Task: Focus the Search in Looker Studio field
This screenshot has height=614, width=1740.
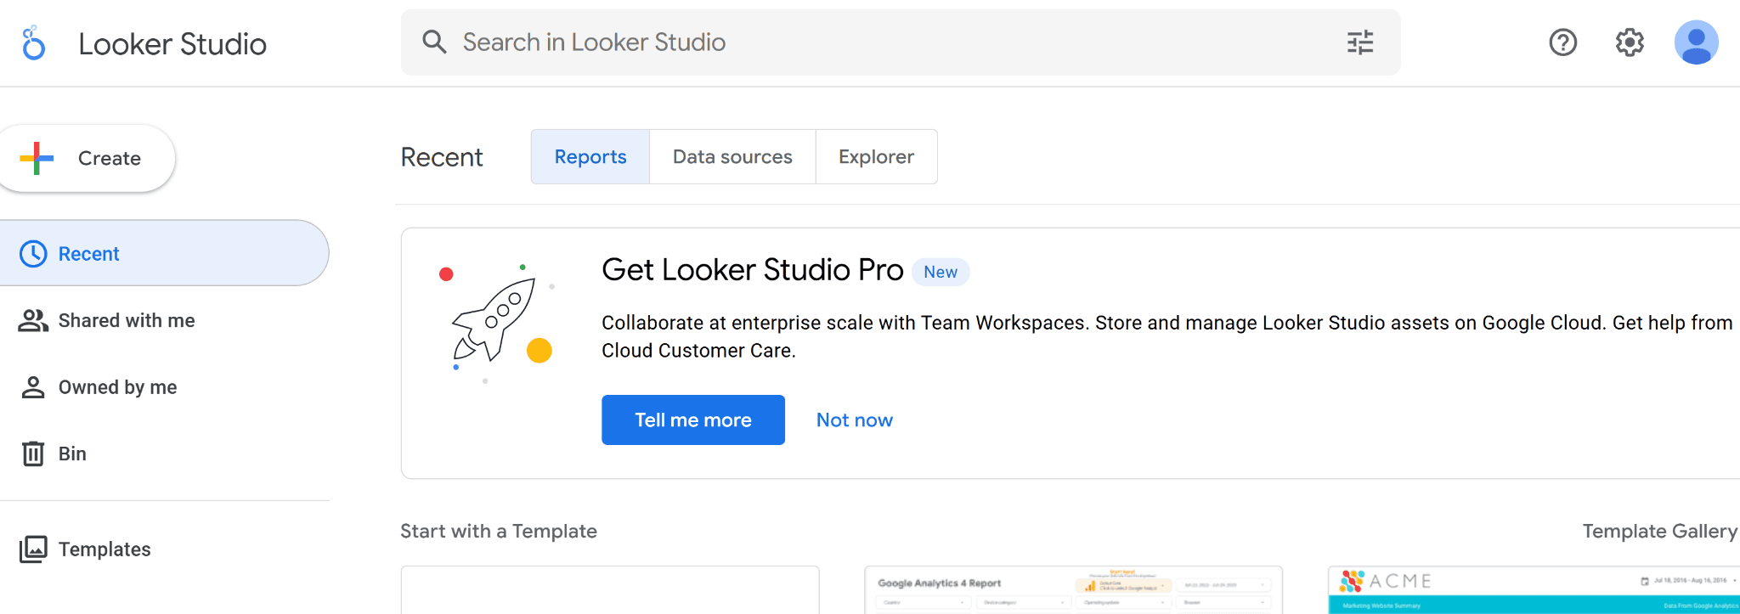Action: tap(901, 42)
